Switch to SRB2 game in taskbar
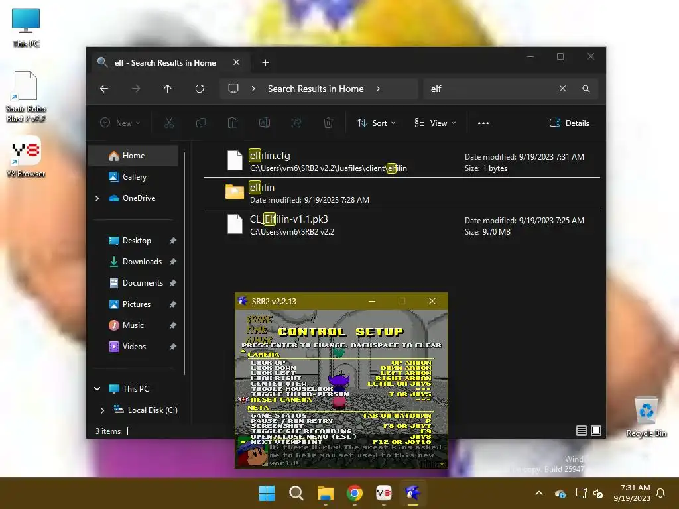 pos(412,493)
